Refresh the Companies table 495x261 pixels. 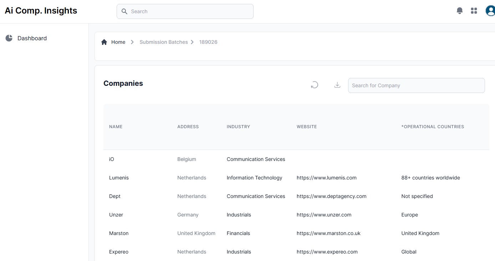(314, 85)
